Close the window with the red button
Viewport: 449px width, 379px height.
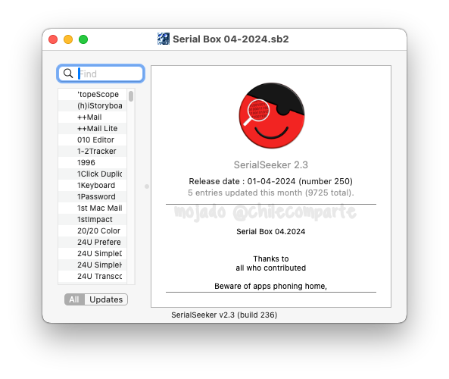(x=53, y=39)
